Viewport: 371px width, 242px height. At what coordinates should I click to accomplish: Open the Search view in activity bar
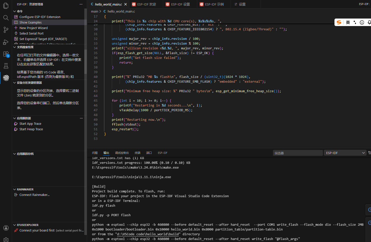point(6,18)
